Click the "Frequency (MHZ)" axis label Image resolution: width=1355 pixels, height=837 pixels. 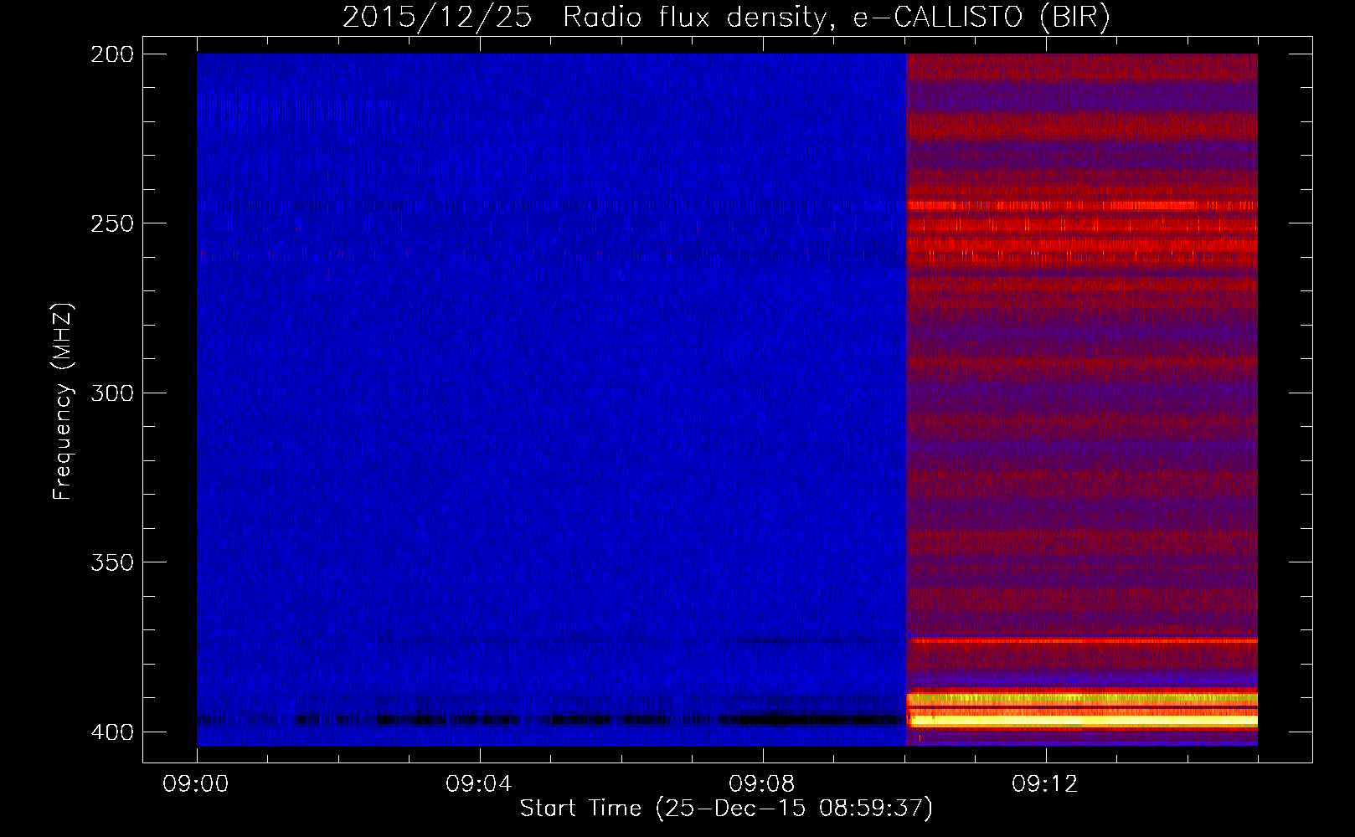[63, 401]
